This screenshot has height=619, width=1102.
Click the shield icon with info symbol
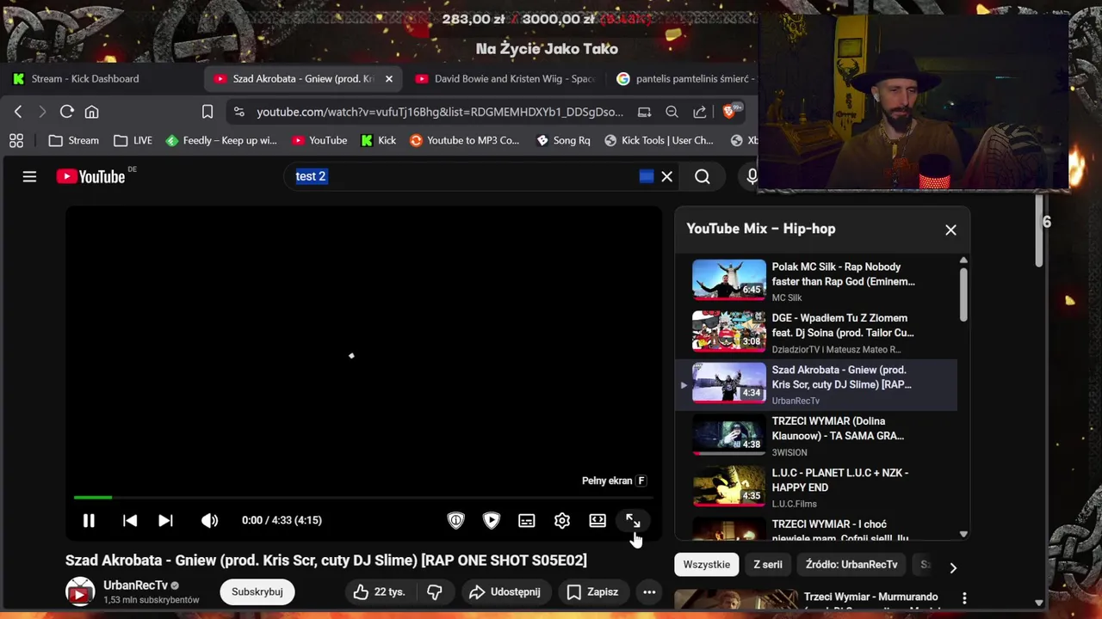click(456, 520)
